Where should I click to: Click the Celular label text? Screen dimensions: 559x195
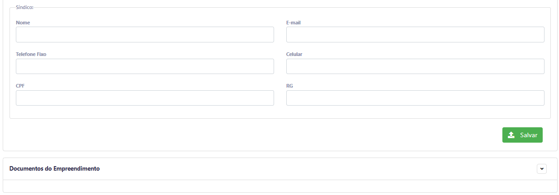tap(294, 54)
